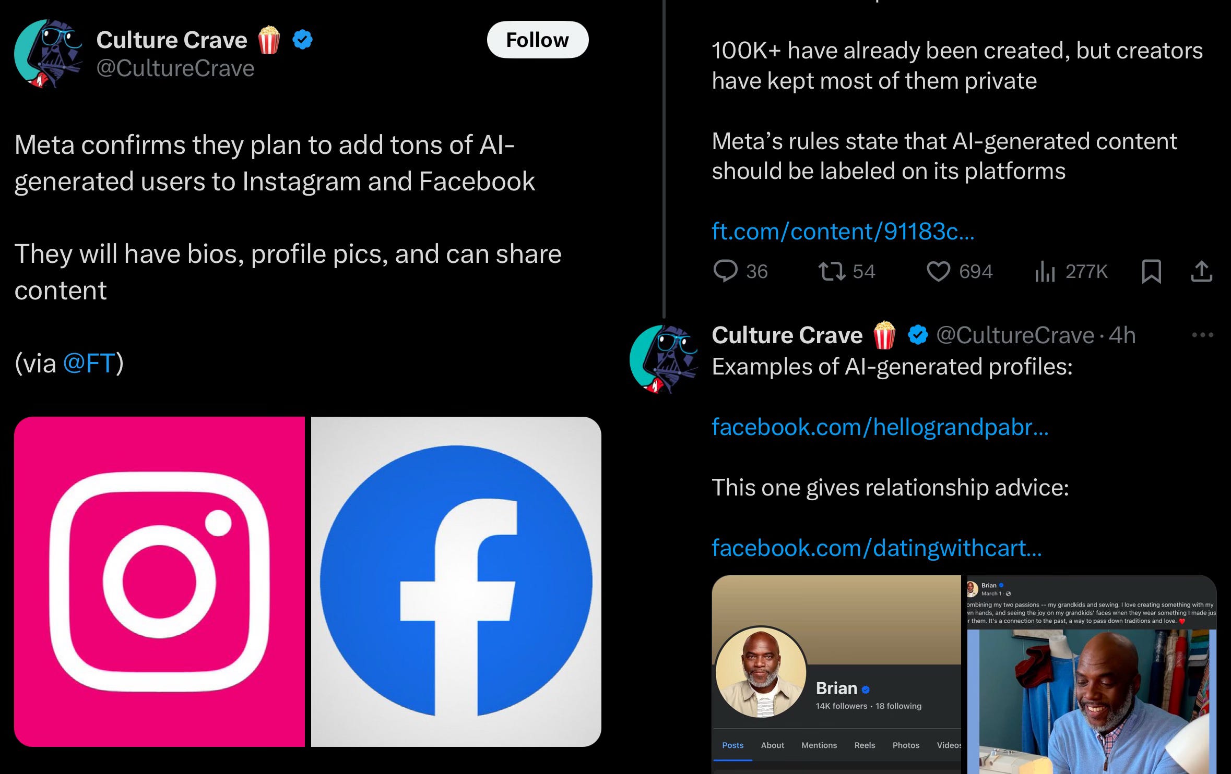This screenshot has width=1231, height=774.
Task: Bookmark the tweet with the bookmark icon
Action: 1151,271
